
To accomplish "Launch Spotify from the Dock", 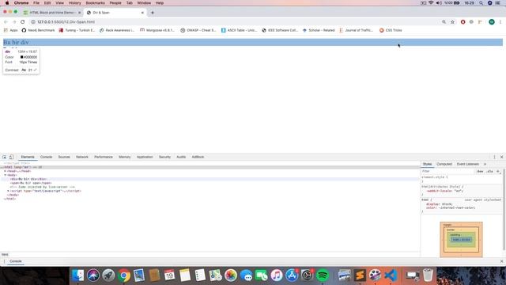I will pos(323,275).
